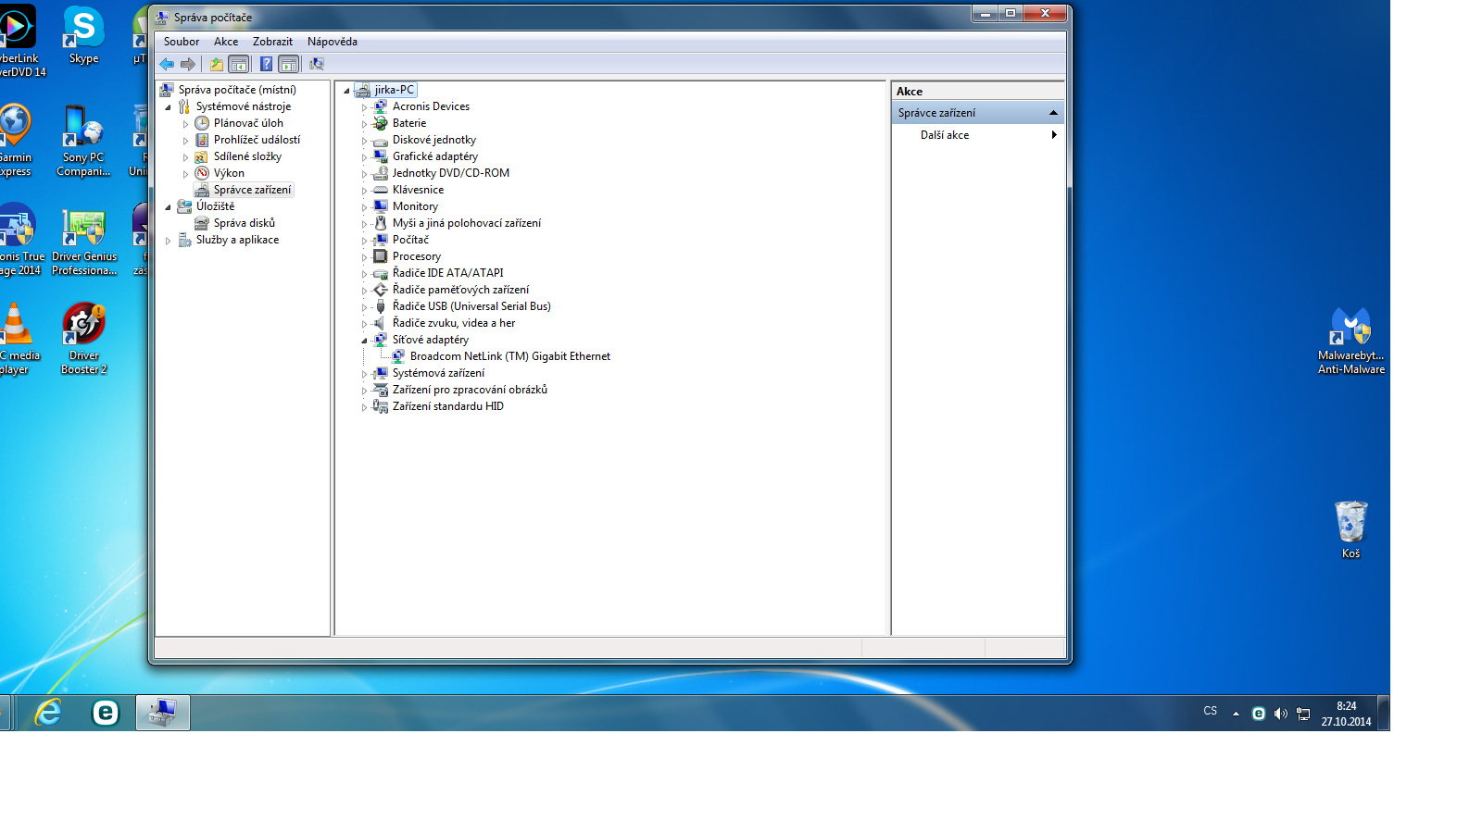The height and width of the screenshot is (833, 1482).
Task: Select Správa disků in the left tree
Action: (244, 223)
